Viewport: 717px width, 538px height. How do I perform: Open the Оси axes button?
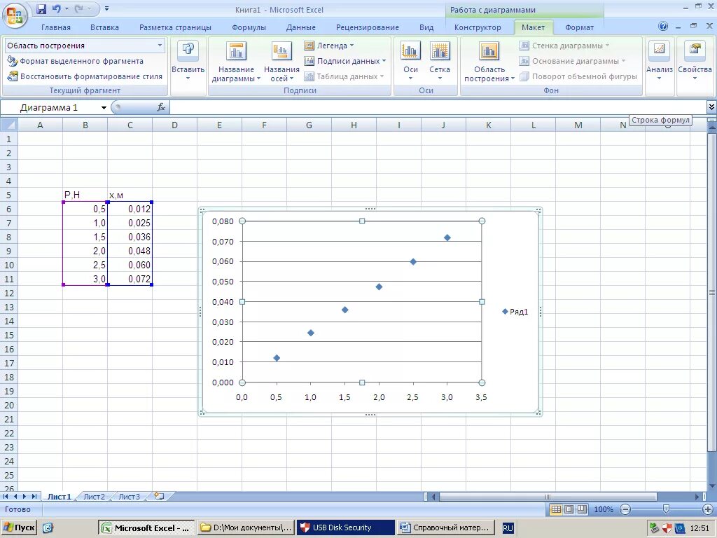click(410, 62)
